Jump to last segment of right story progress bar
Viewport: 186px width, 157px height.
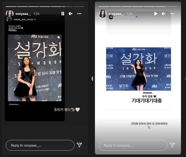[x=172, y=6]
